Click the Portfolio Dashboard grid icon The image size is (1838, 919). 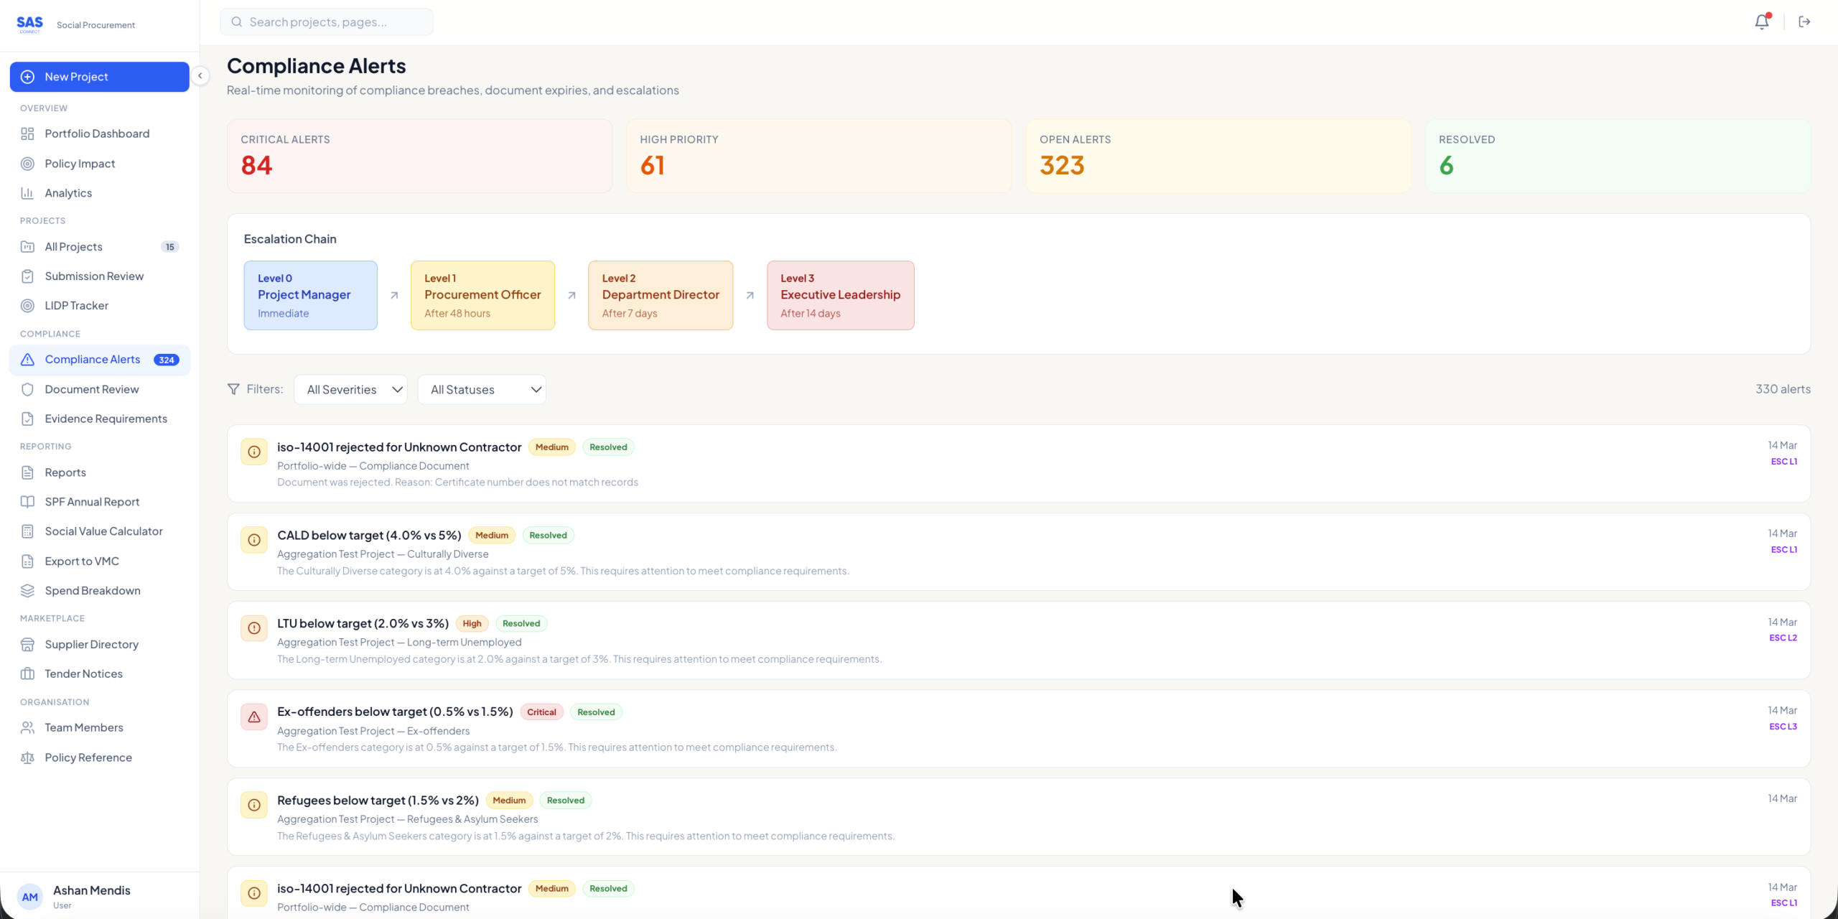point(27,134)
